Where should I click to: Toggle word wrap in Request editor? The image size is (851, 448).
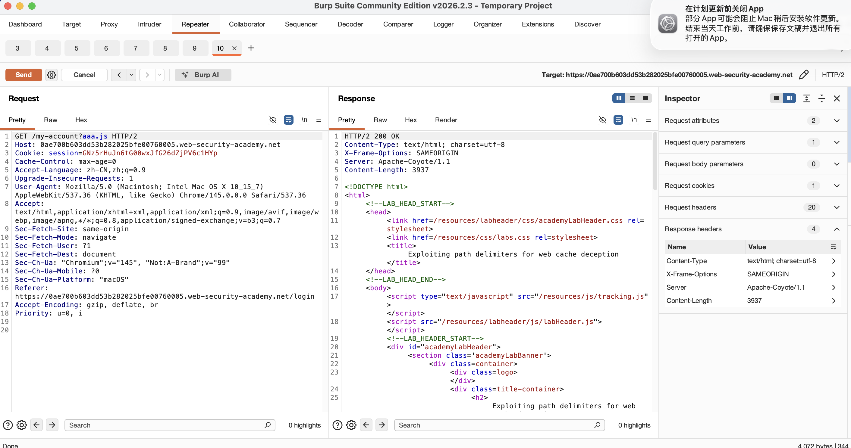[x=289, y=120]
